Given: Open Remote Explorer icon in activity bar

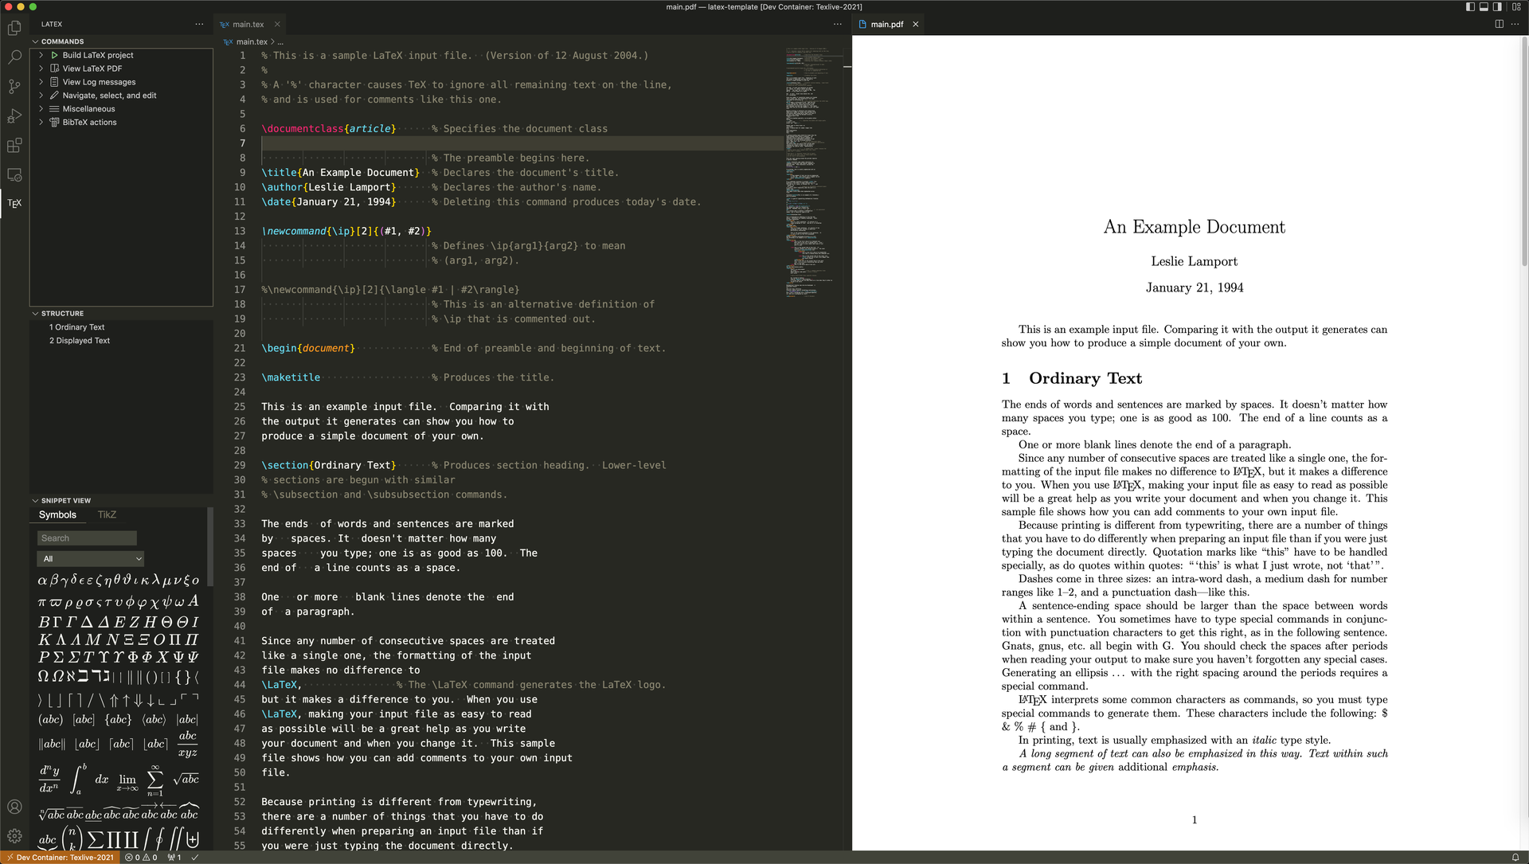Looking at the screenshot, I should (14, 174).
